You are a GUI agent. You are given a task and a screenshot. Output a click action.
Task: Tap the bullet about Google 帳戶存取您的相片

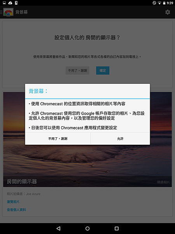(x=87, y=116)
